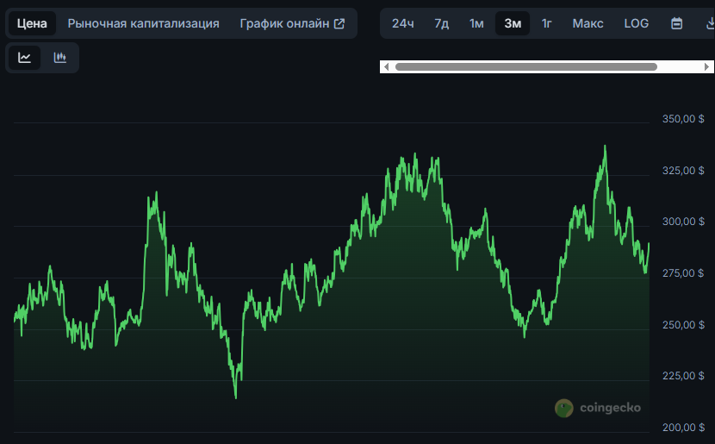Open the Цена tab
Image resolution: width=715 pixels, height=444 pixels.
(x=32, y=23)
